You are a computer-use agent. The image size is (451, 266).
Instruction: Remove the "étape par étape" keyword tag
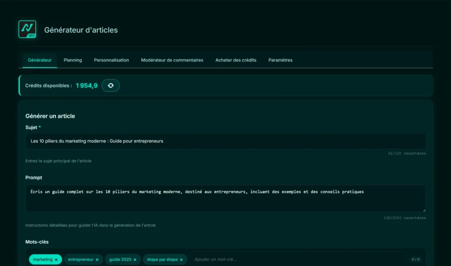point(181,259)
